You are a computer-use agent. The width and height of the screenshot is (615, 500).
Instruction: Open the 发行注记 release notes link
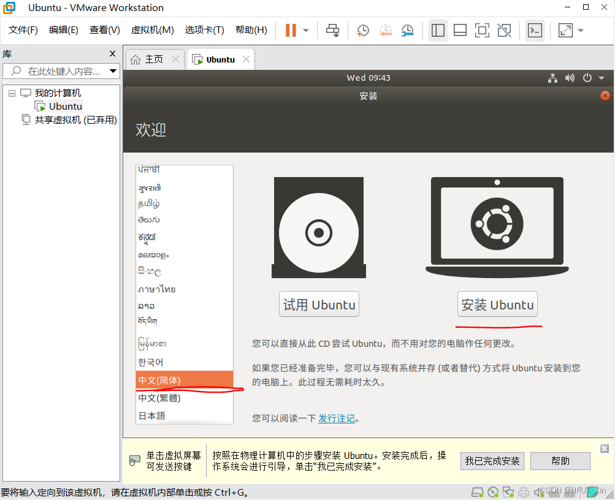click(336, 419)
